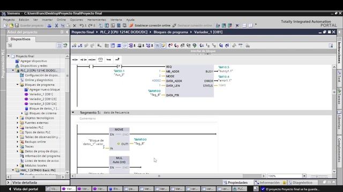Collapse the Segmento 5 network
The image size is (343, 192).
[x=73, y=113]
